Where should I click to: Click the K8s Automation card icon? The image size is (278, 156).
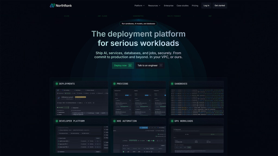point(114,121)
